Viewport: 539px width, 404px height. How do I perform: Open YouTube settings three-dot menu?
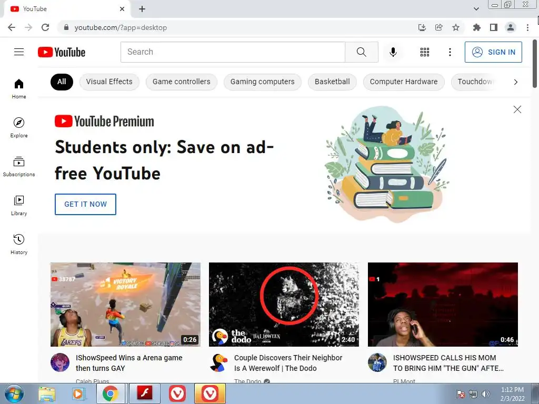click(x=450, y=52)
